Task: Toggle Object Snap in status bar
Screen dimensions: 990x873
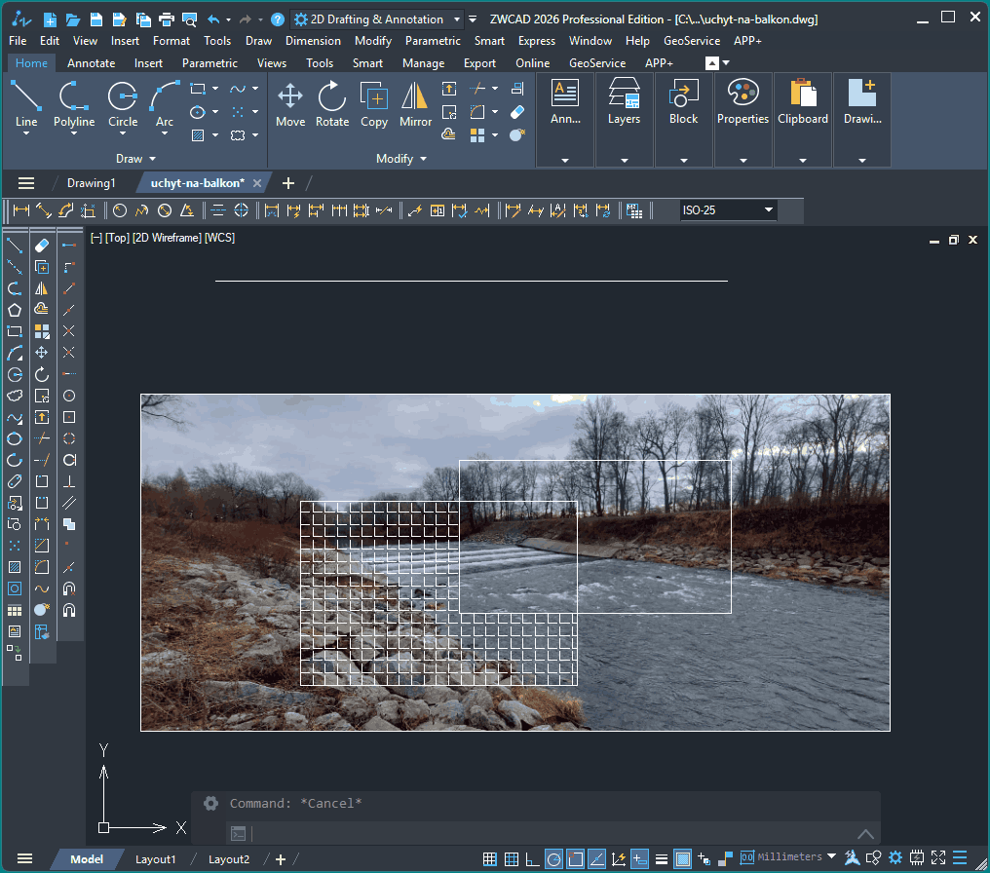Action: (575, 858)
